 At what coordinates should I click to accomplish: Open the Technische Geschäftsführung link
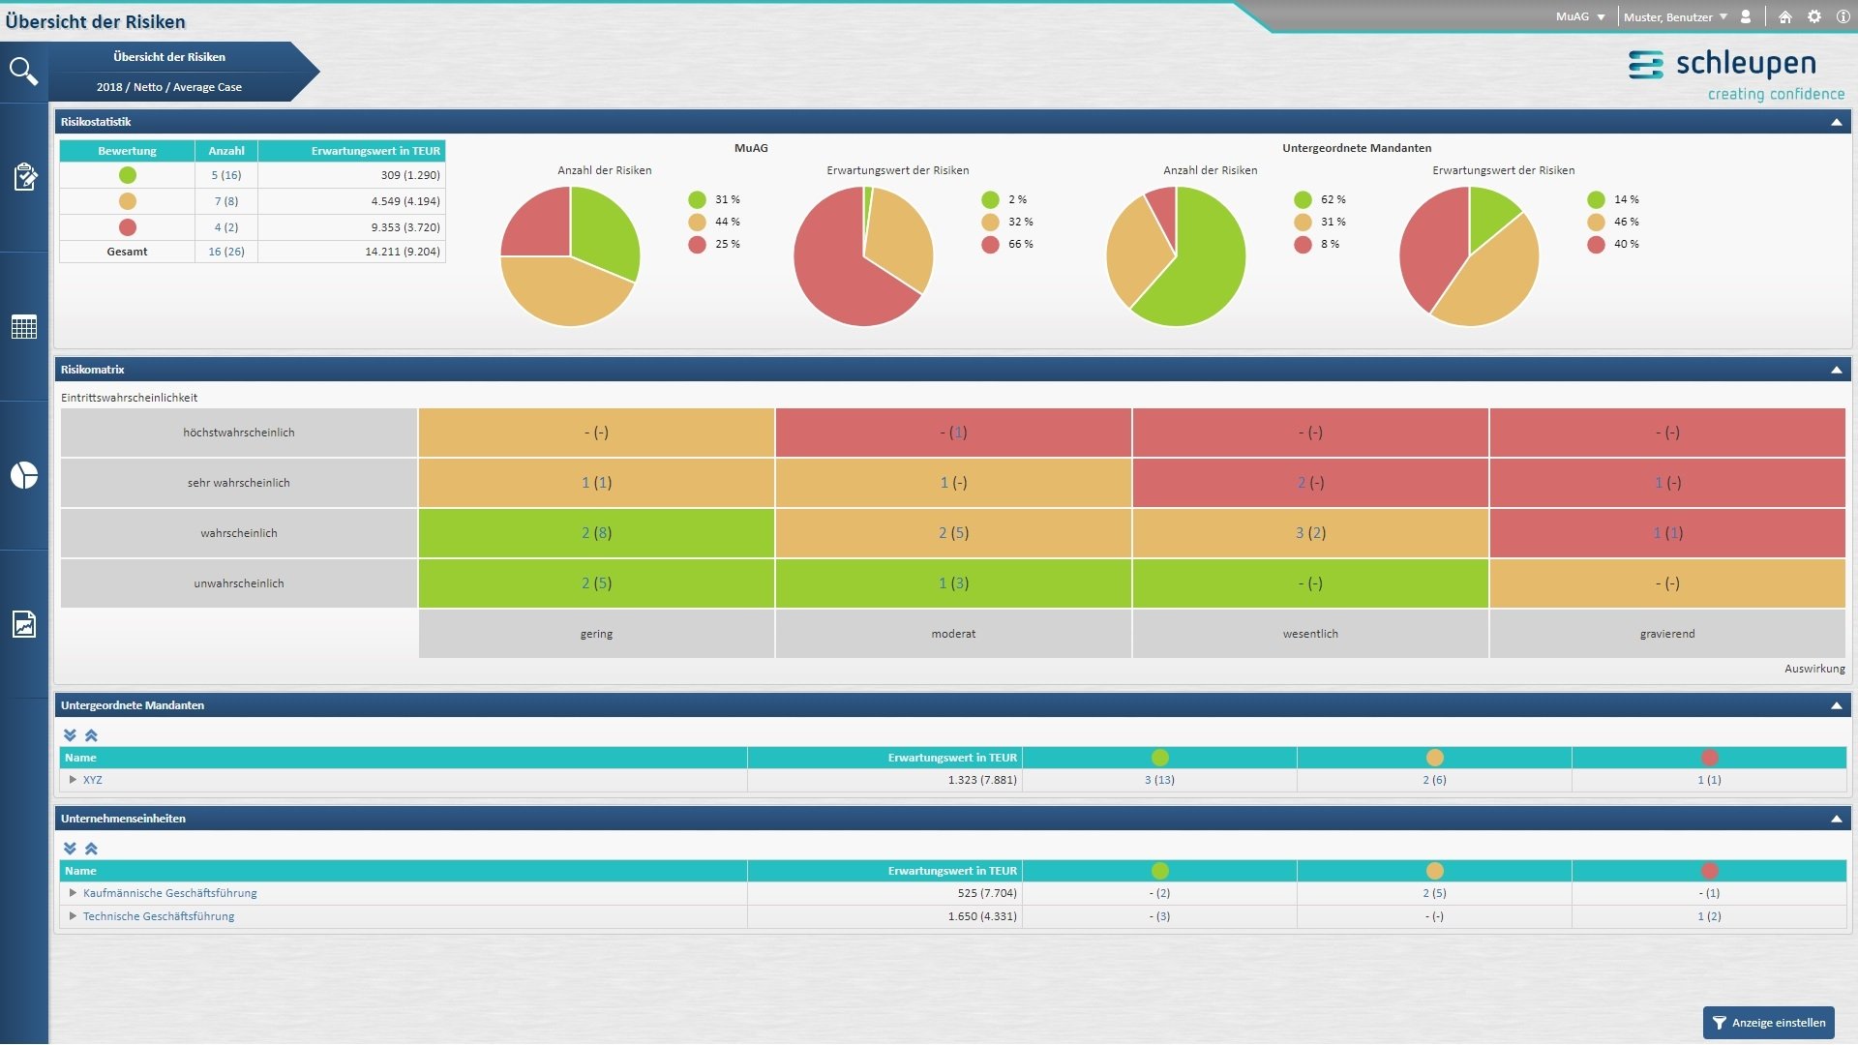pyautogui.click(x=159, y=916)
